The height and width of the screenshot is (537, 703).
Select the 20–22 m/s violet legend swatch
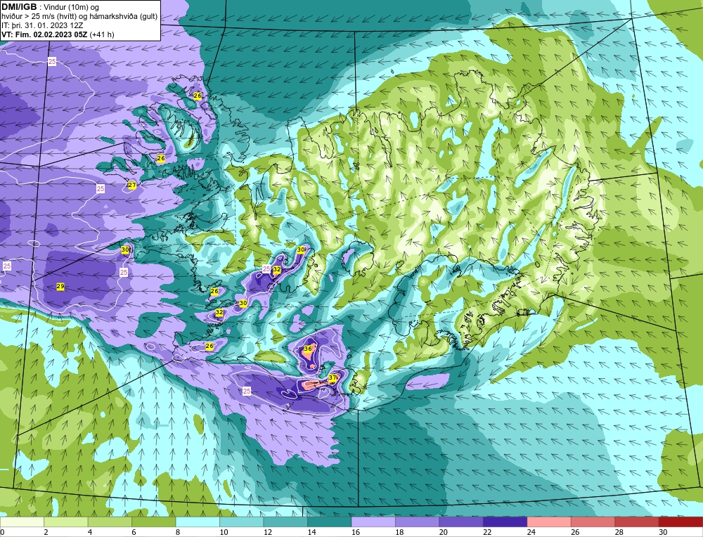tap(461, 522)
